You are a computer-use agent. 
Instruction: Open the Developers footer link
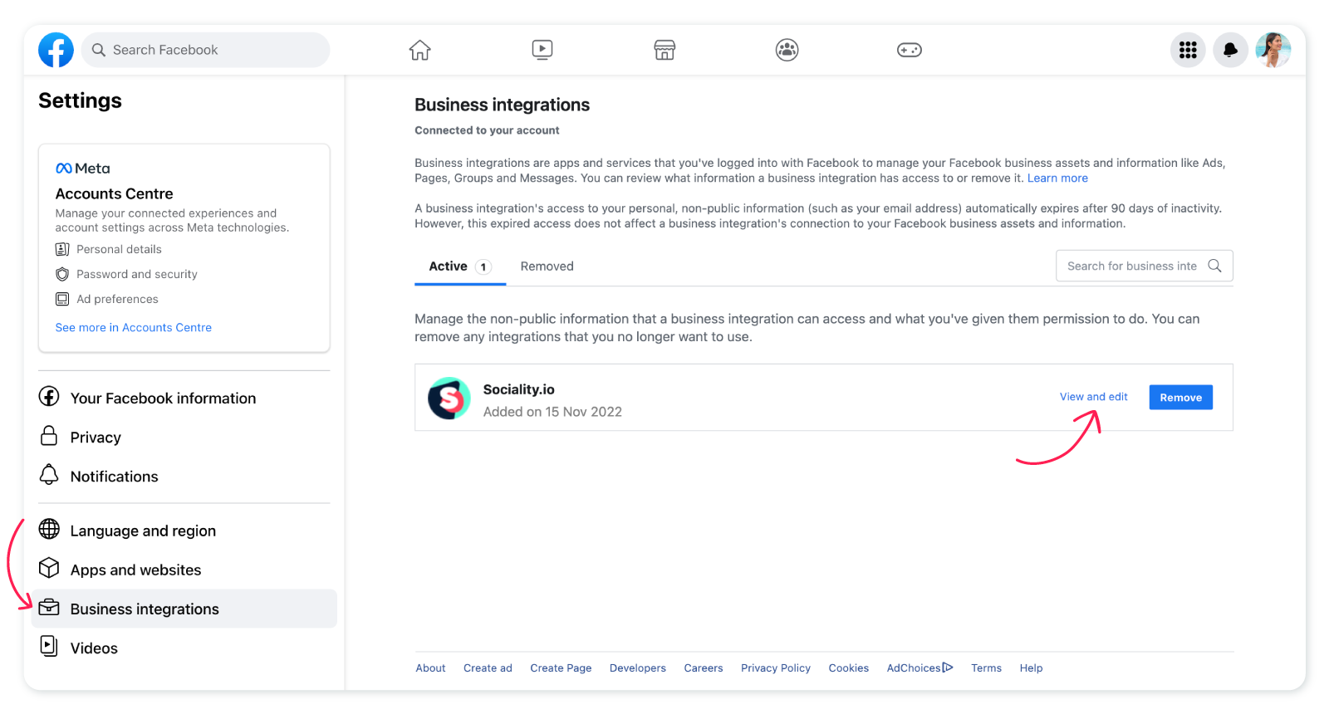638,668
